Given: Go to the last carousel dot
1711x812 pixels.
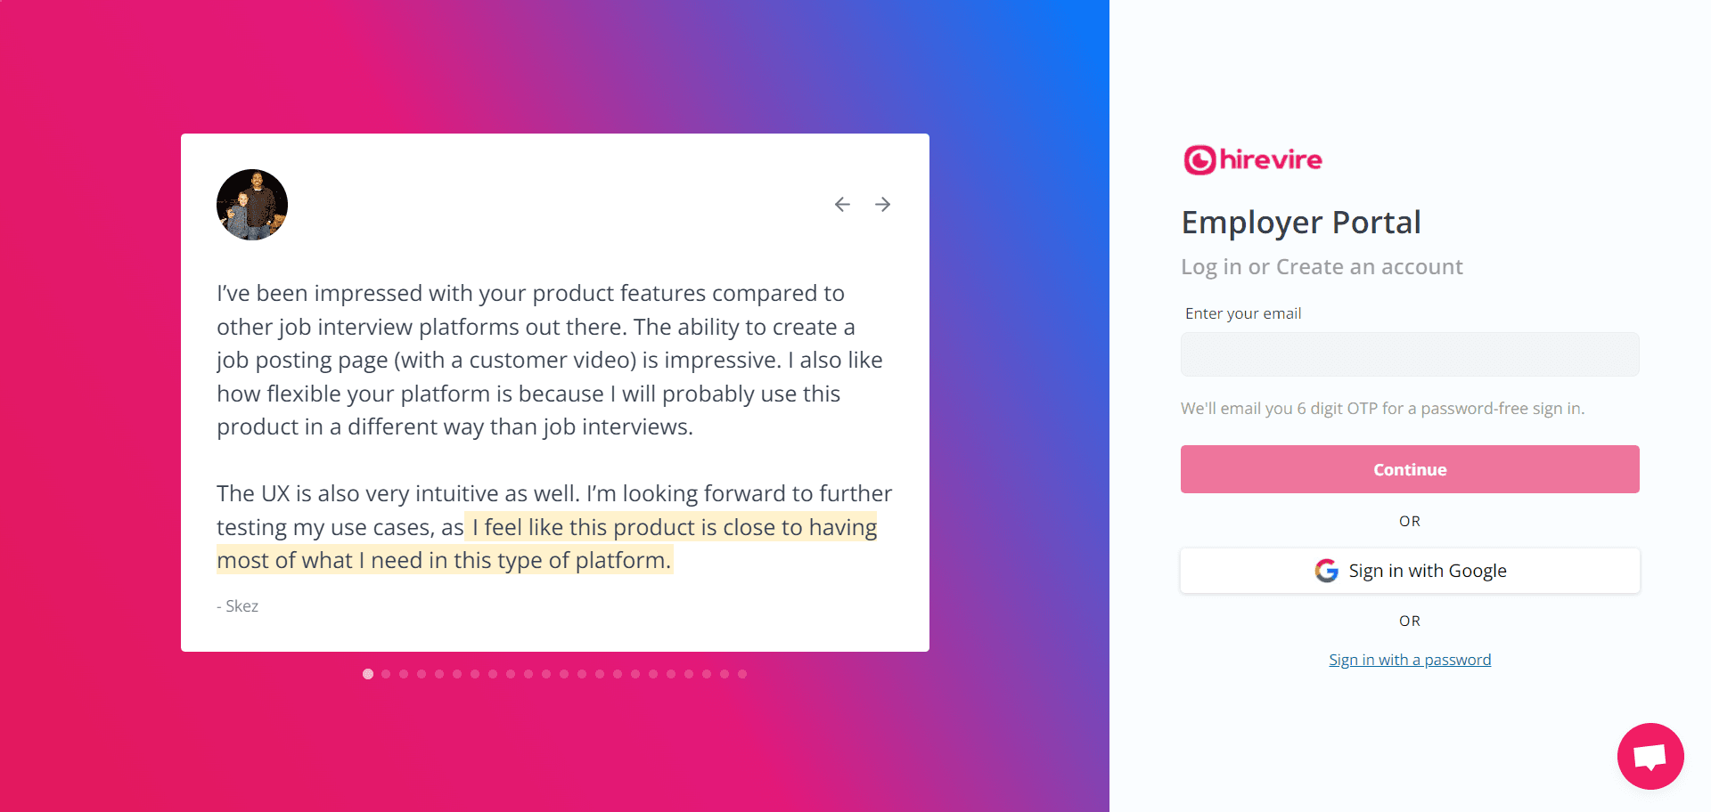Looking at the screenshot, I should (x=742, y=674).
